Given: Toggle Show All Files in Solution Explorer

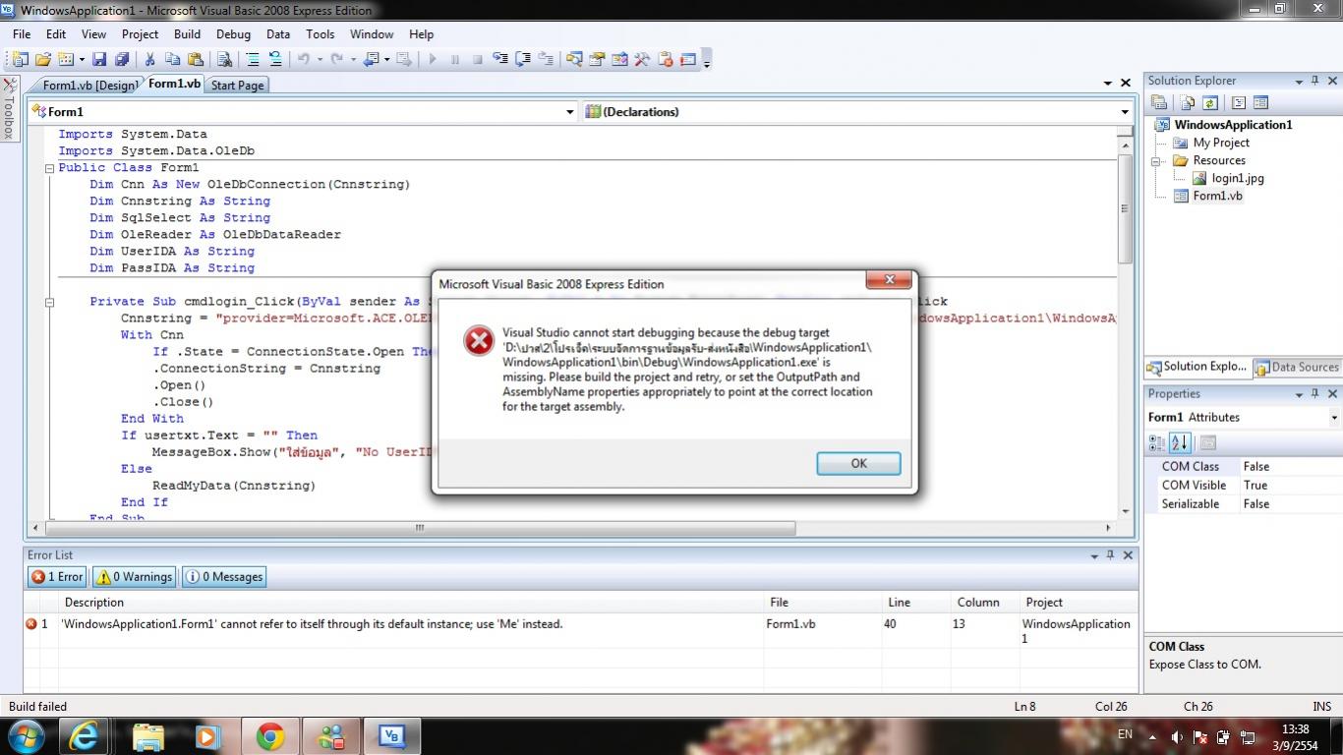Looking at the screenshot, I should click(1188, 102).
